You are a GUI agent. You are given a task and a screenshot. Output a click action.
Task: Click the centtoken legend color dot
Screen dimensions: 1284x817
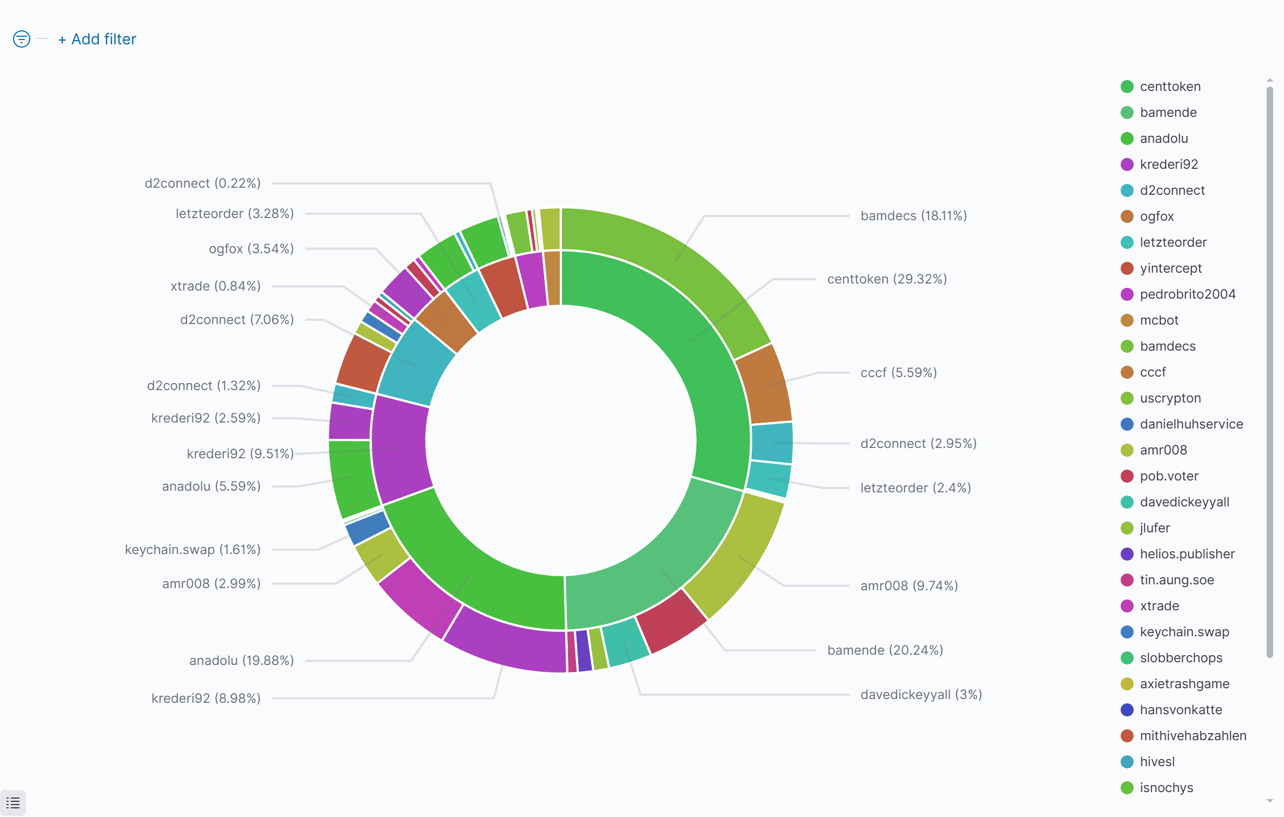tap(1127, 87)
